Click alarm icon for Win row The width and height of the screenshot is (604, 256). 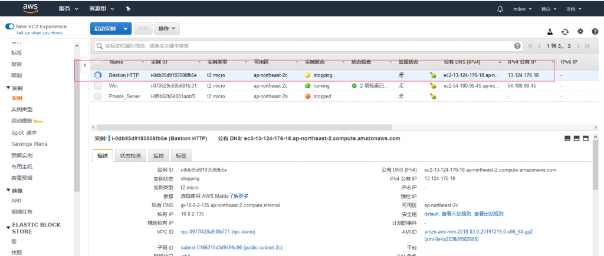(x=433, y=86)
